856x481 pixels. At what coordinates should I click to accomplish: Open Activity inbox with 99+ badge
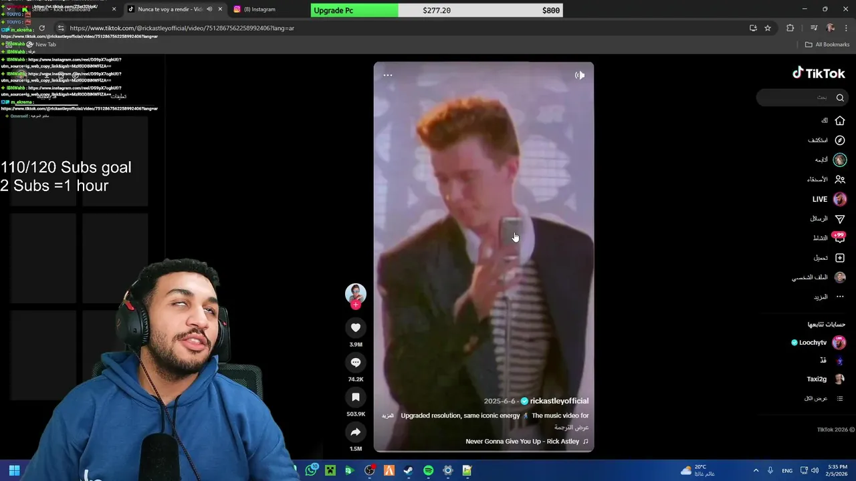coord(839,238)
